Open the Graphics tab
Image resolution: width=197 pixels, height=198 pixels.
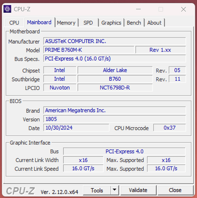(x=111, y=23)
